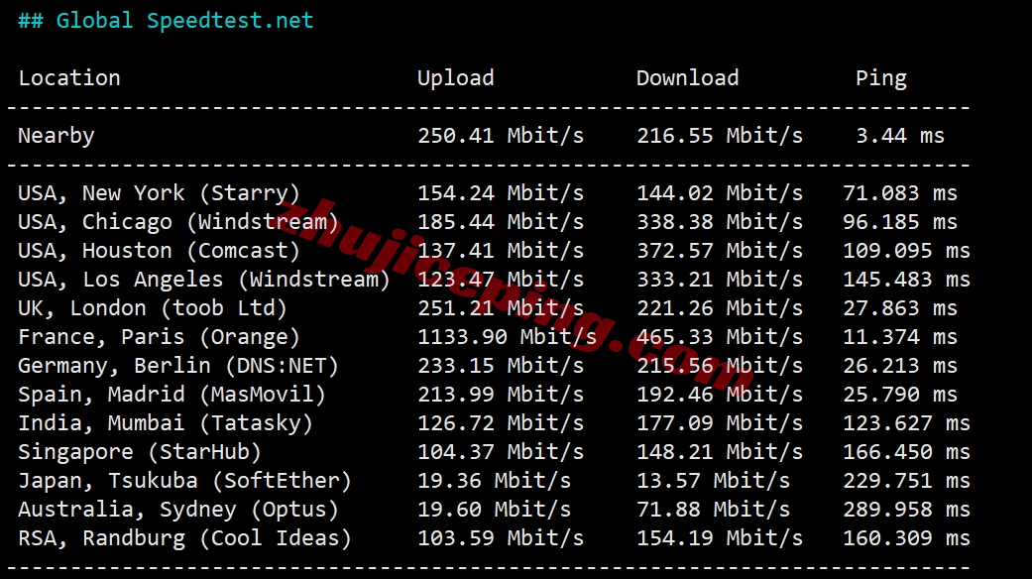
Task: Click the Spain, Madrid (MasMovil) entry
Action: (172, 395)
